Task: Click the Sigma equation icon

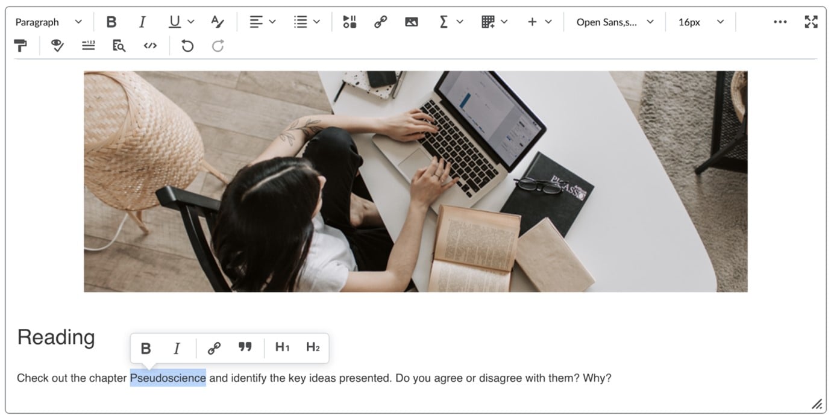Action: pyautogui.click(x=444, y=22)
